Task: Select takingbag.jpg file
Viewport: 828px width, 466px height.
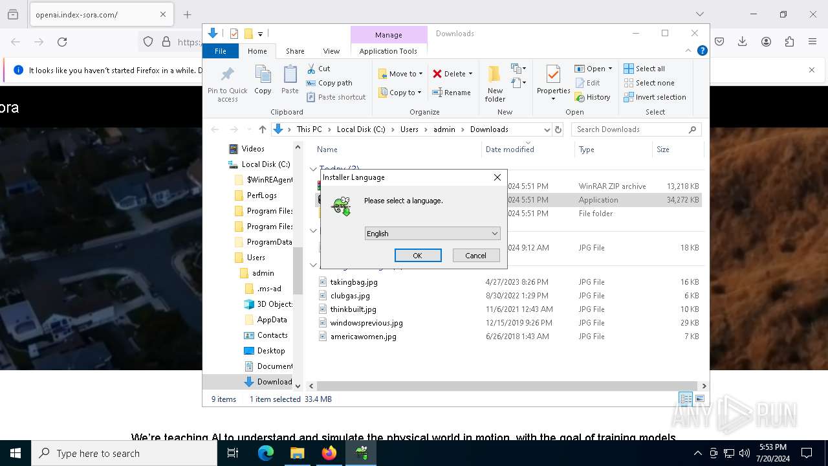Action: 354,282
